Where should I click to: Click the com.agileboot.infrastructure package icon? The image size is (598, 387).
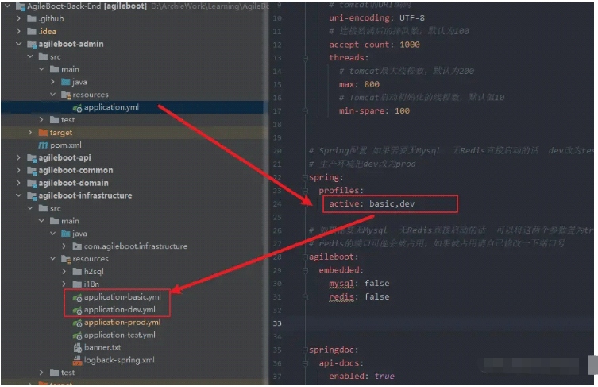pos(77,246)
